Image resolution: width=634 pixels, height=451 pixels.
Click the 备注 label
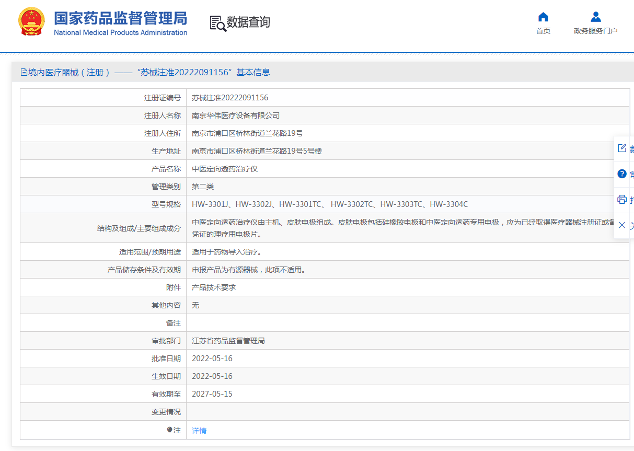tap(174, 323)
